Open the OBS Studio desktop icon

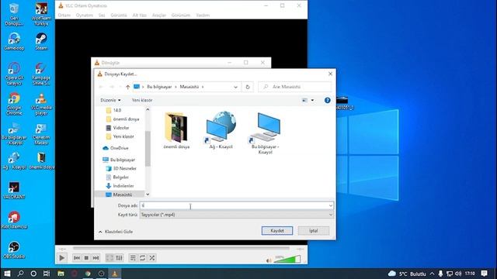pos(14,250)
